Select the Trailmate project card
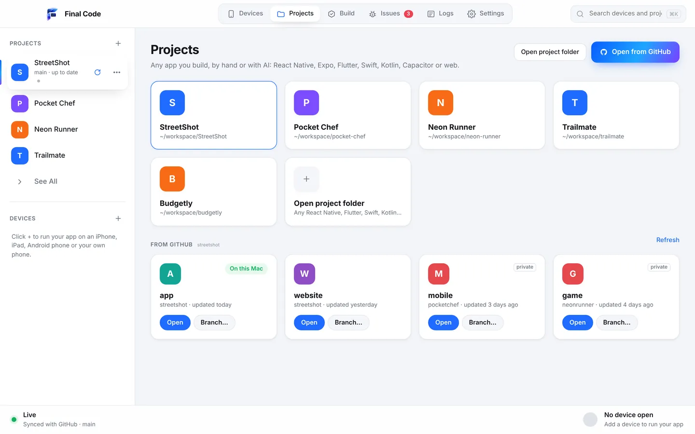695x434 pixels. 616,115
